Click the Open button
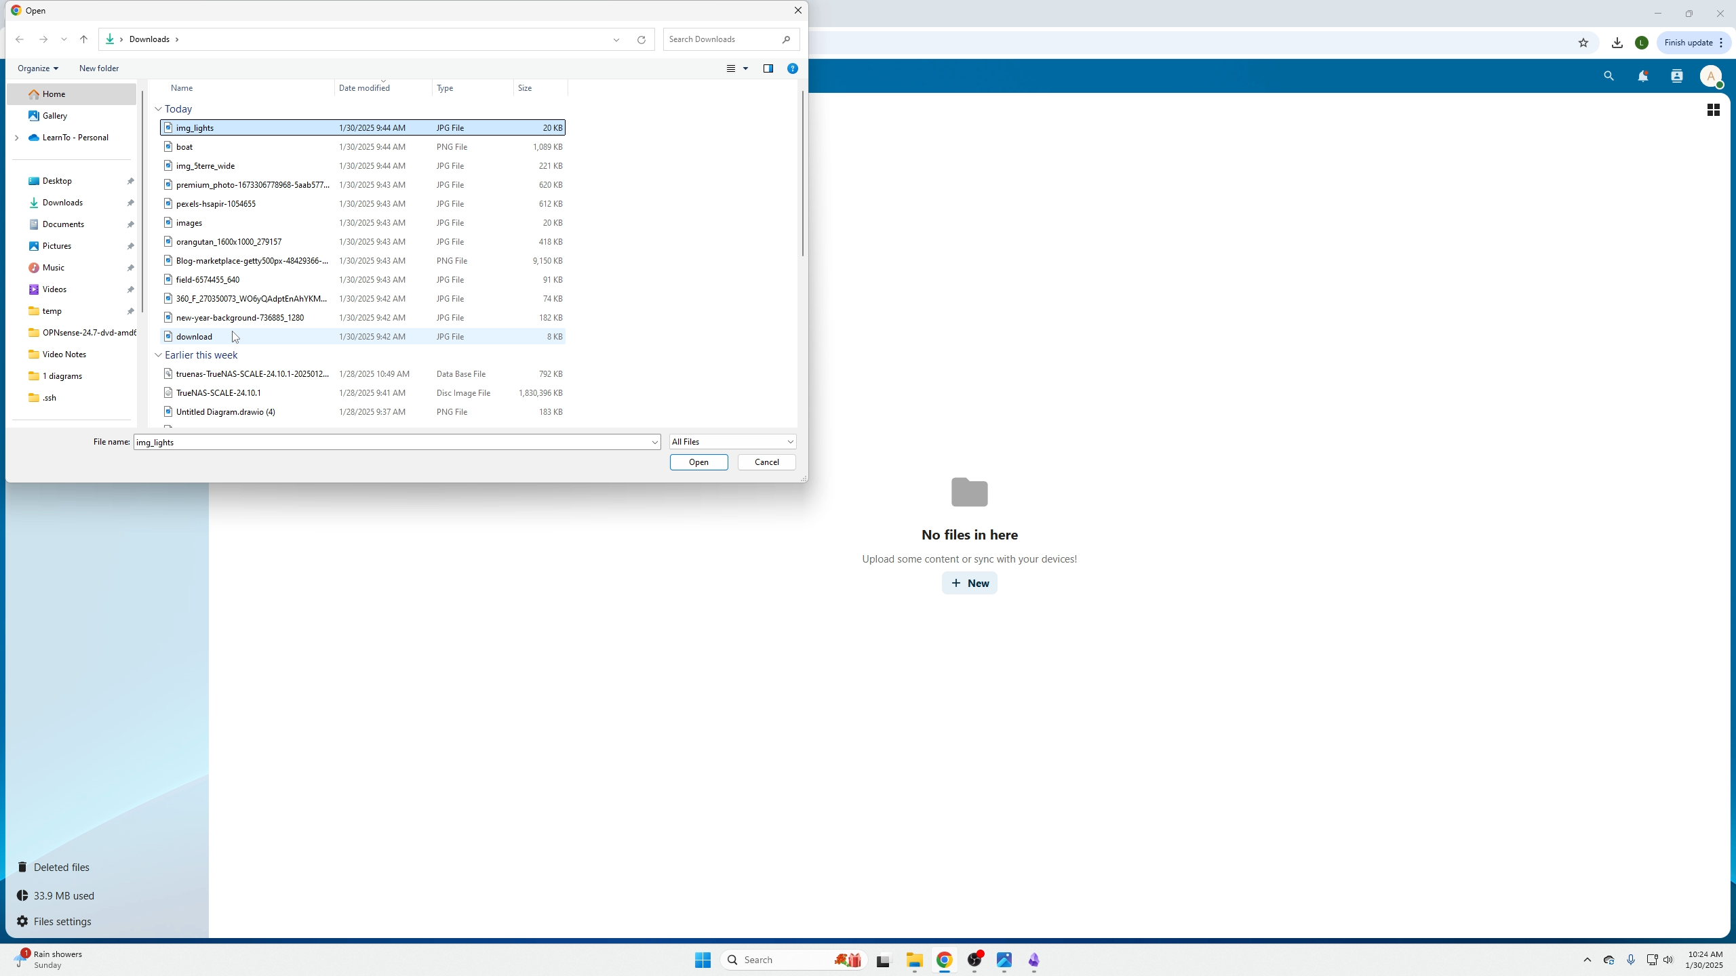 (698, 462)
